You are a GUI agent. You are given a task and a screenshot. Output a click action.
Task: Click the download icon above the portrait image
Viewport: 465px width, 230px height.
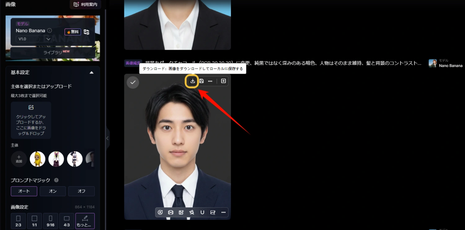193,81
